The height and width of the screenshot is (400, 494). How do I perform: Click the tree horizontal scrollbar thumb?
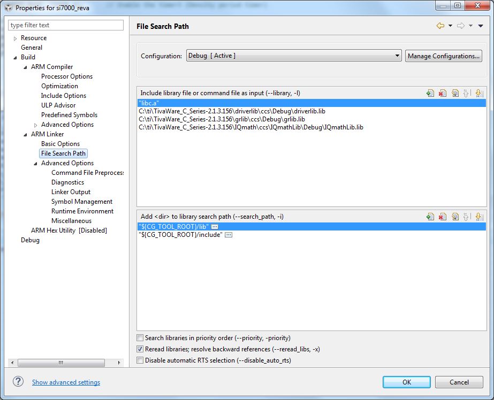pyautogui.click(x=61, y=363)
